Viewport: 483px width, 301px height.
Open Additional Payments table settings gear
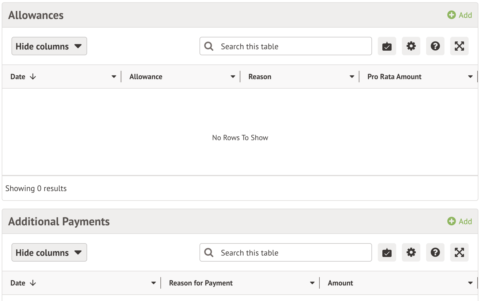click(x=411, y=252)
